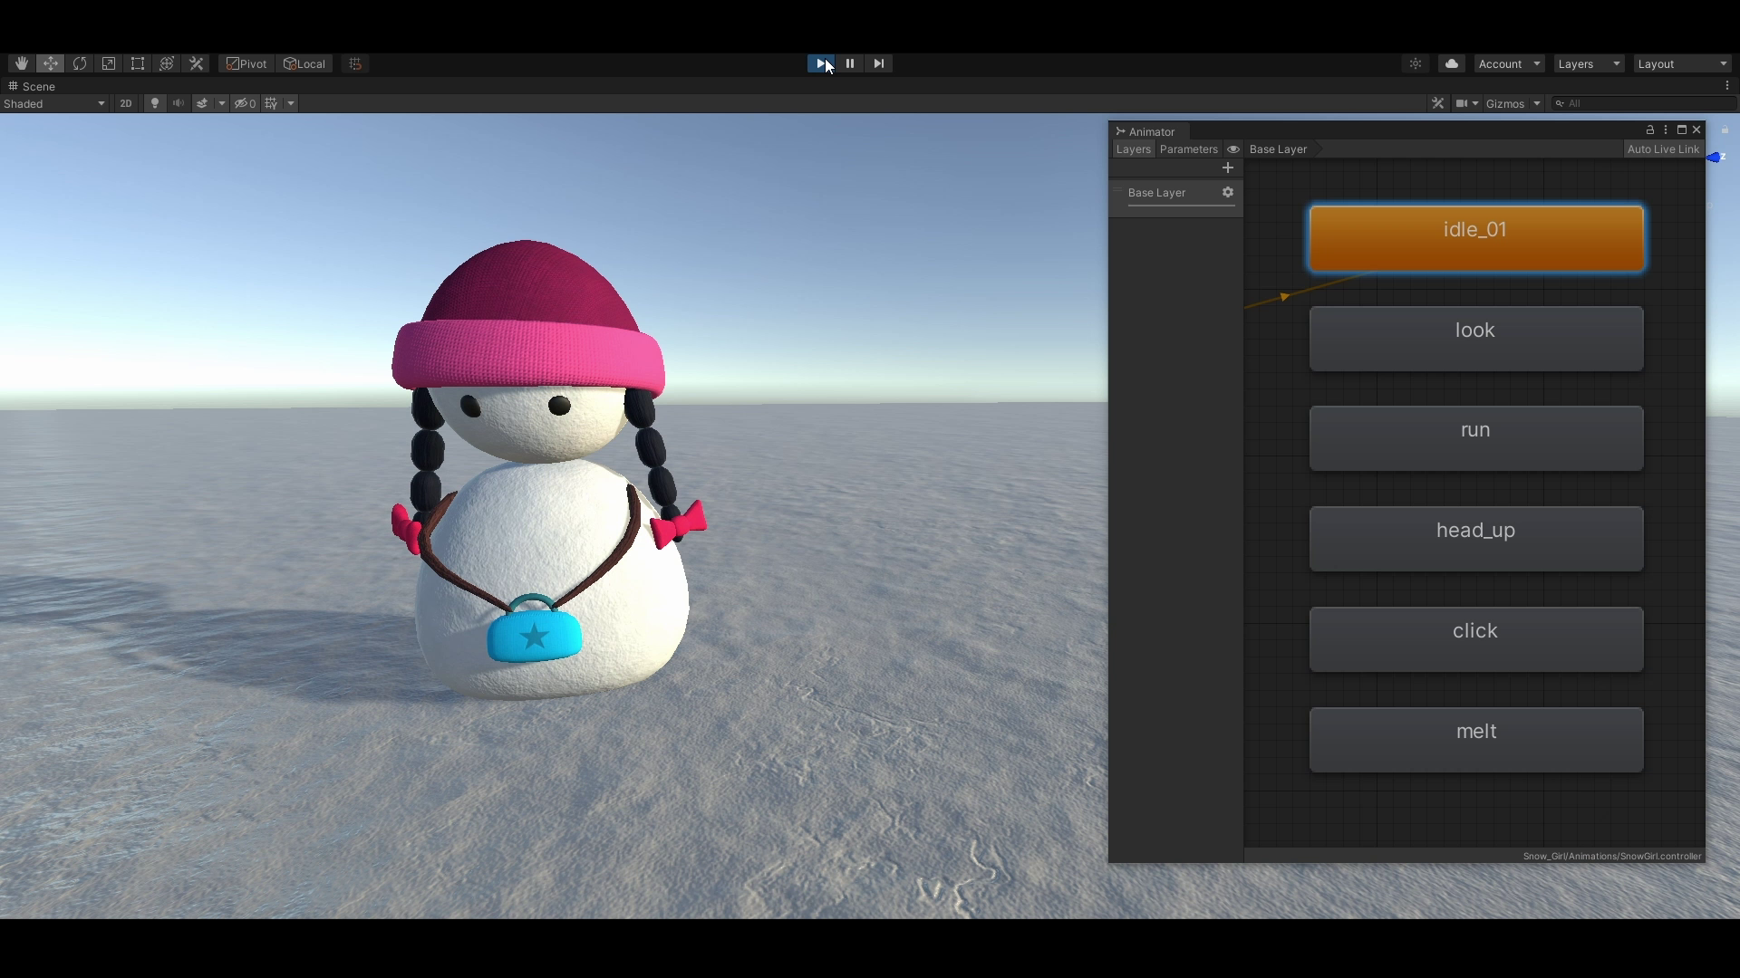Image resolution: width=1740 pixels, height=978 pixels.
Task: Toggle scene grid visibility
Action: coord(271,103)
